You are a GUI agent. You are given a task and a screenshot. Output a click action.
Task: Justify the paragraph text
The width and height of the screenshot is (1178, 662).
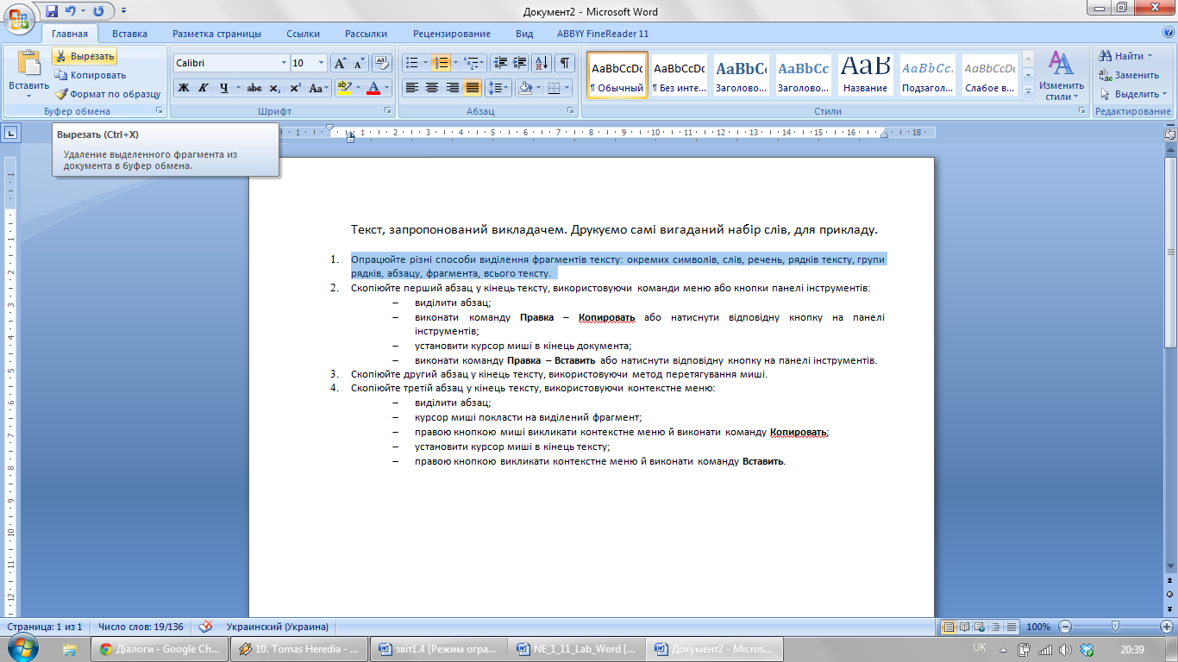pos(472,88)
